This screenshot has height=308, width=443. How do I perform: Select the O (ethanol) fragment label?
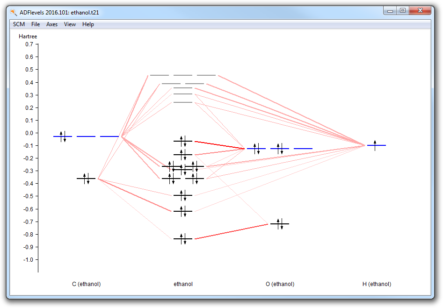tap(280, 284)
